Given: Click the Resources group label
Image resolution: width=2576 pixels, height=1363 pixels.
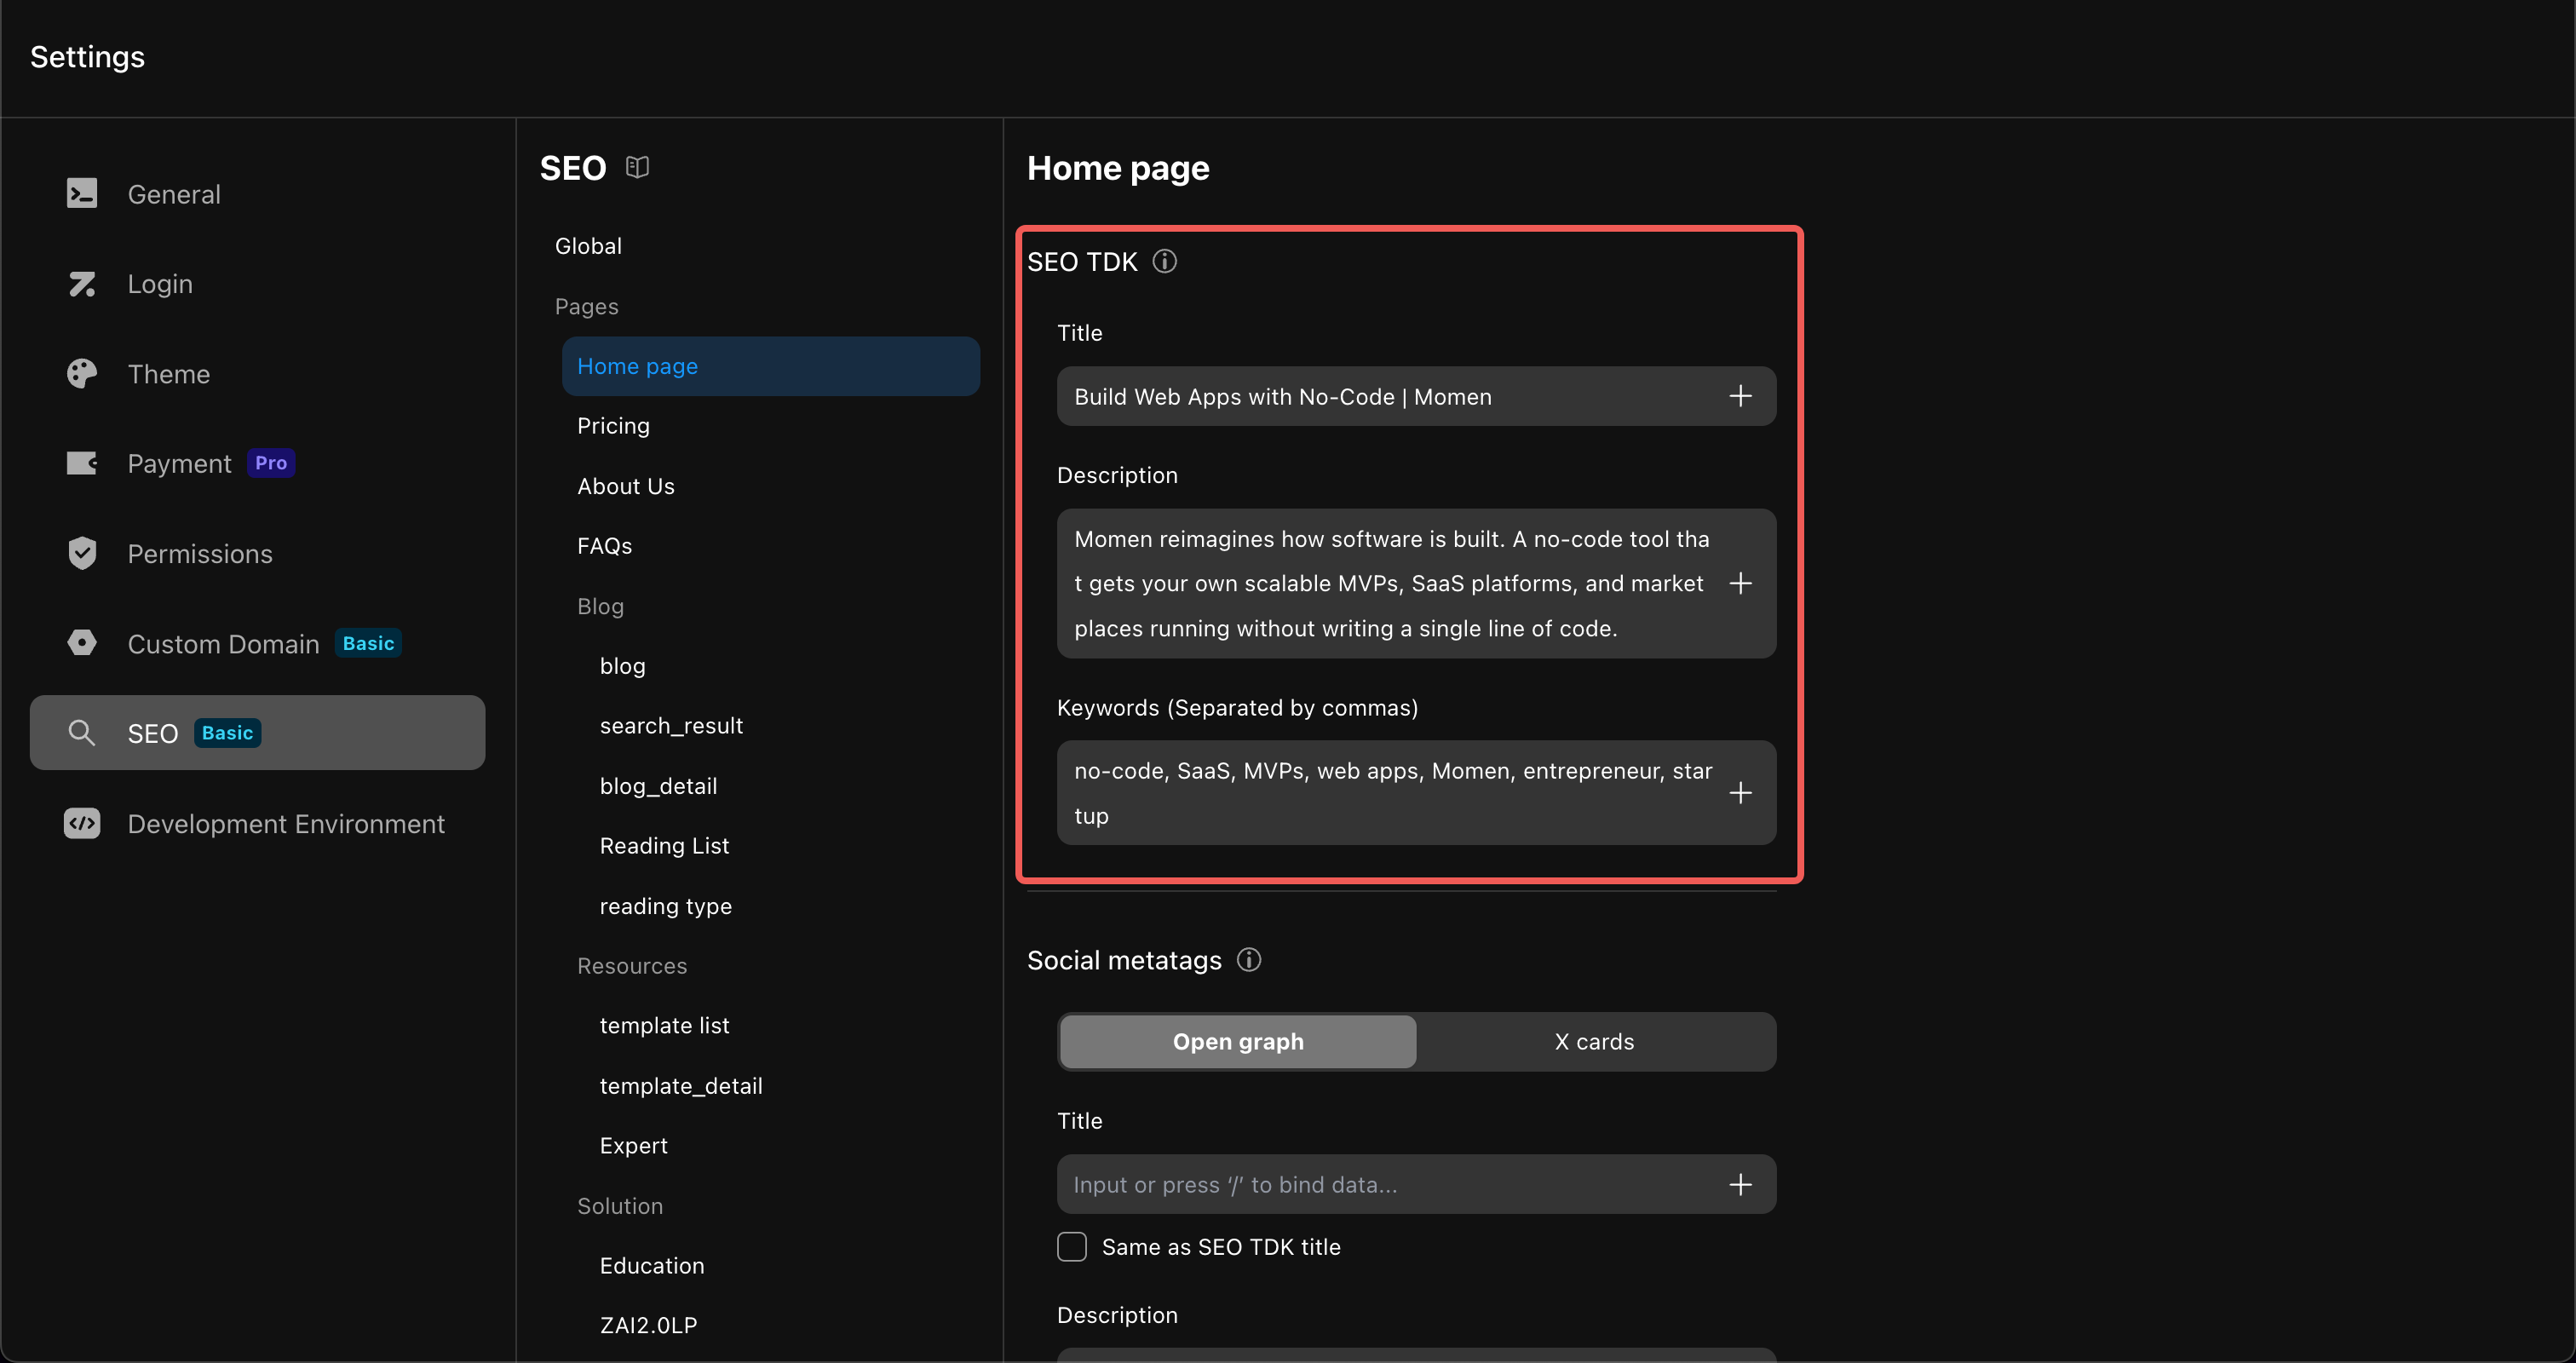Looking at the screenshot, I should click(x=632, y=966).
